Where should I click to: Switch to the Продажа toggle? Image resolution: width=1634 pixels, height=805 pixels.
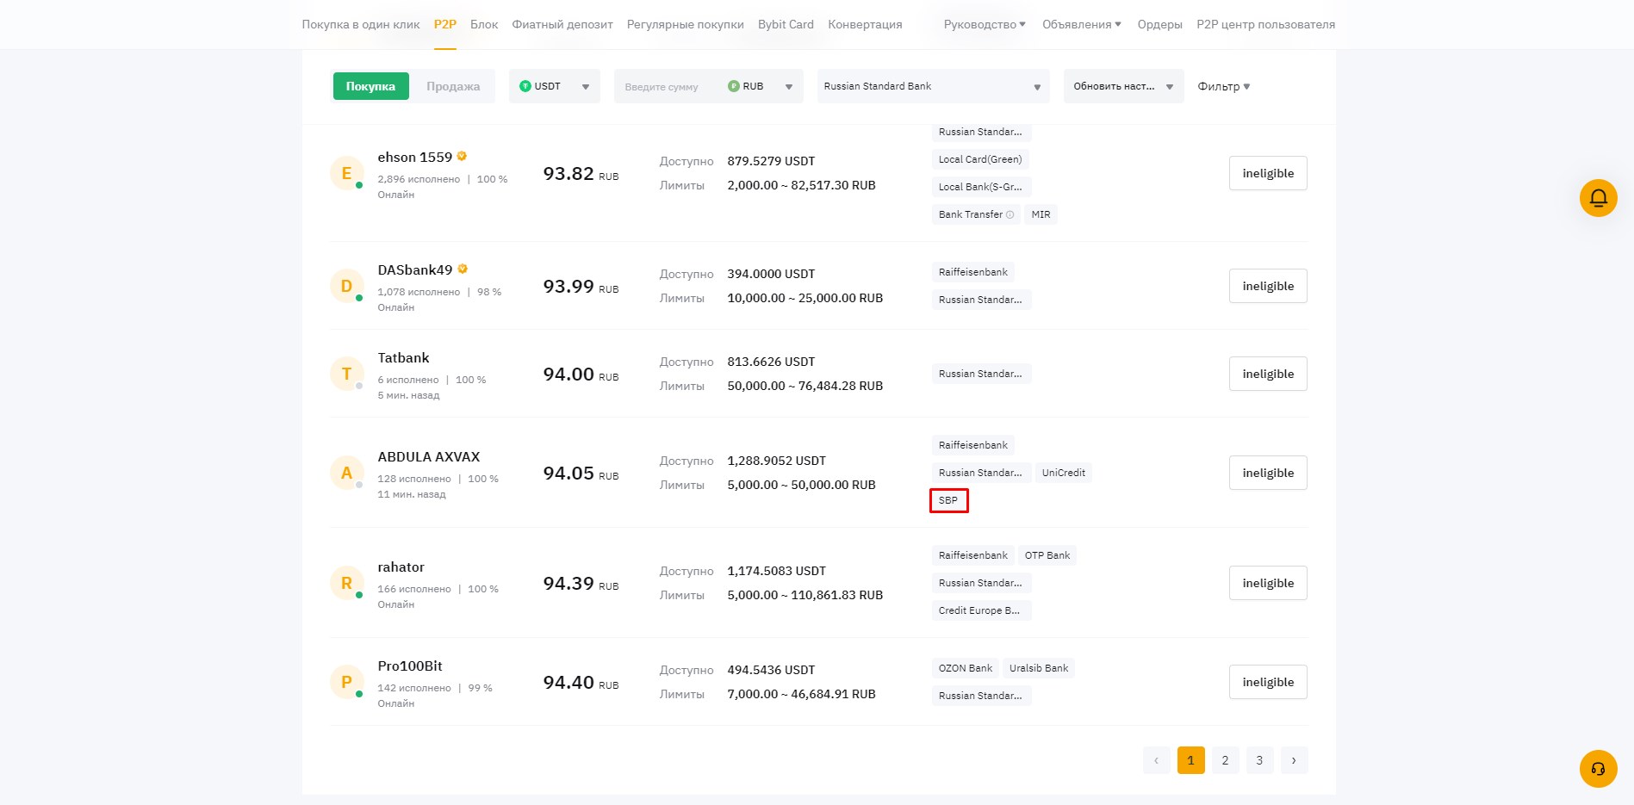coord(453,86)
